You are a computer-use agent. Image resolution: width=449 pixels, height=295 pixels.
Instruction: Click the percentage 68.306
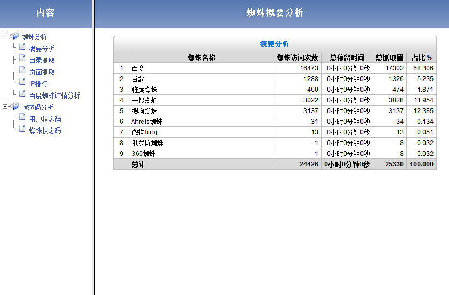click(x=423, y=68)
